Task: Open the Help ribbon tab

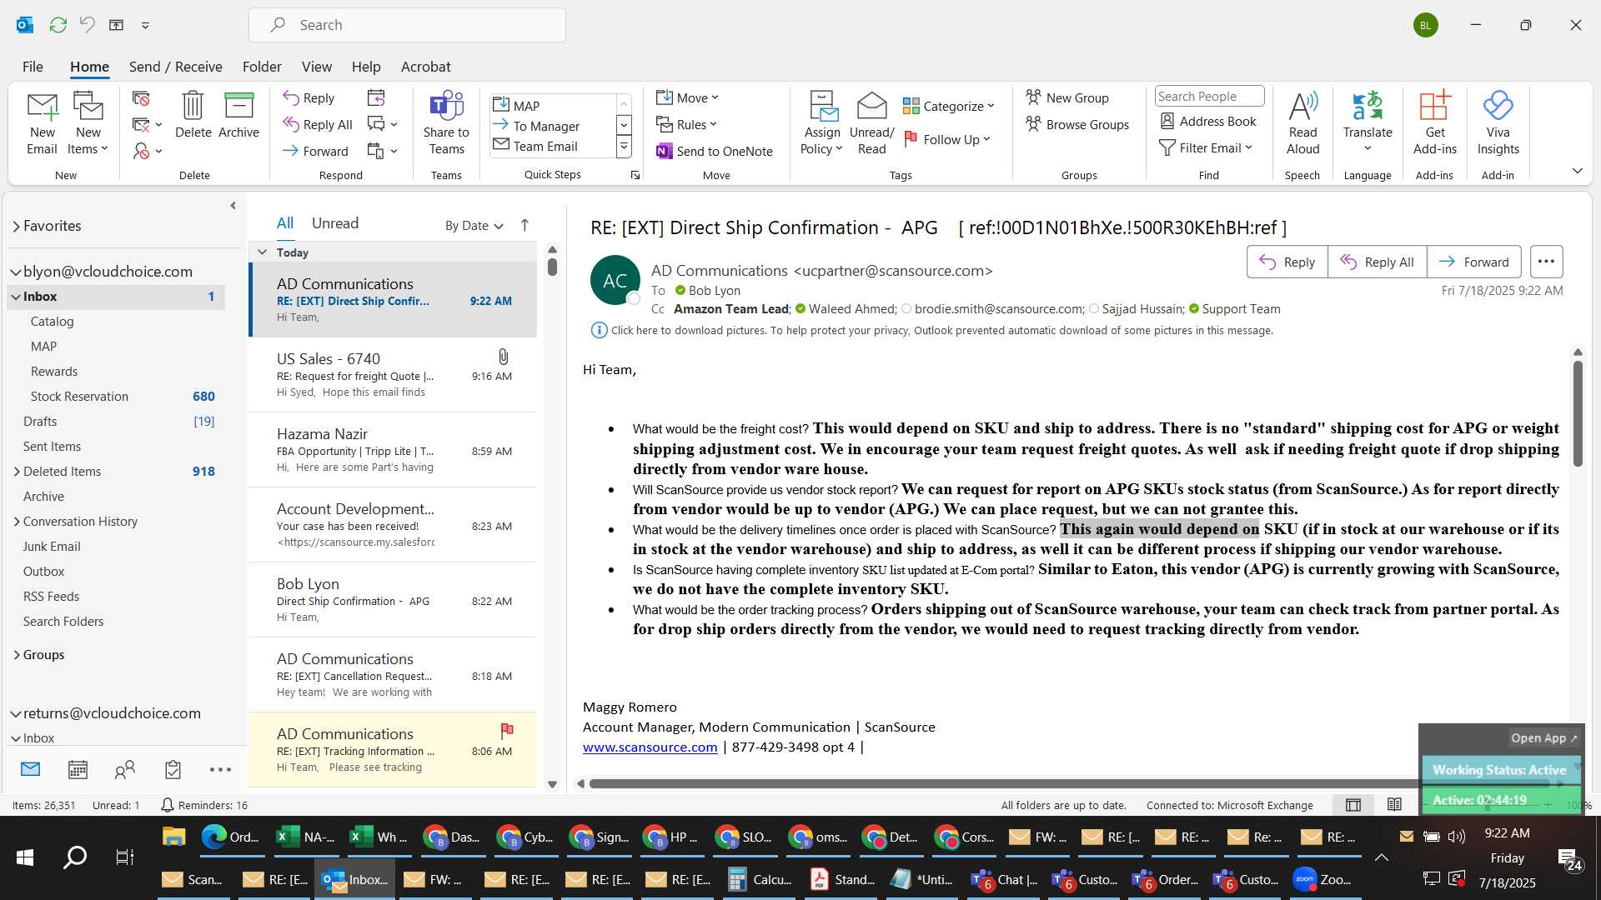Action: (366, 67)
